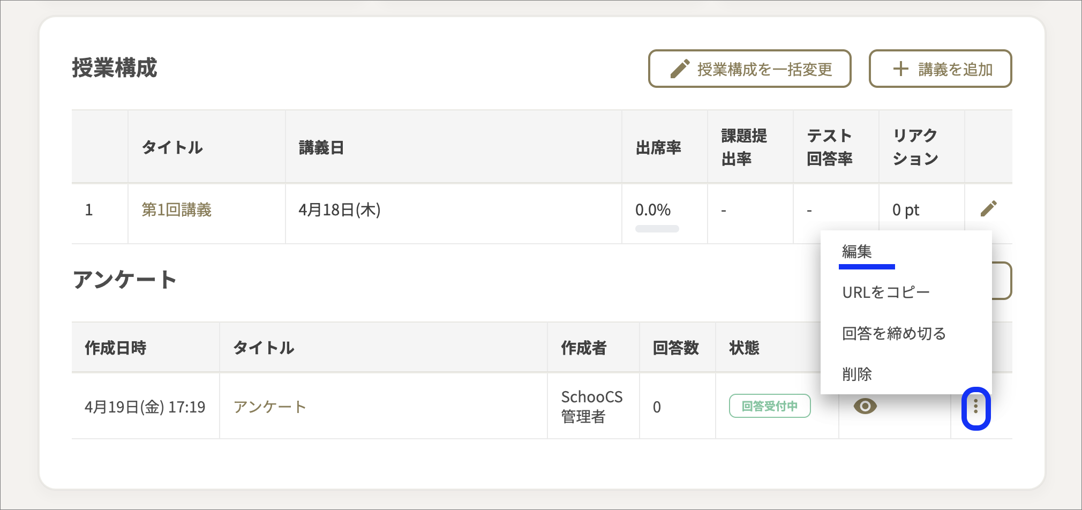
Task: Click the 回答数 column header
Action: click(x=676, y=348)
